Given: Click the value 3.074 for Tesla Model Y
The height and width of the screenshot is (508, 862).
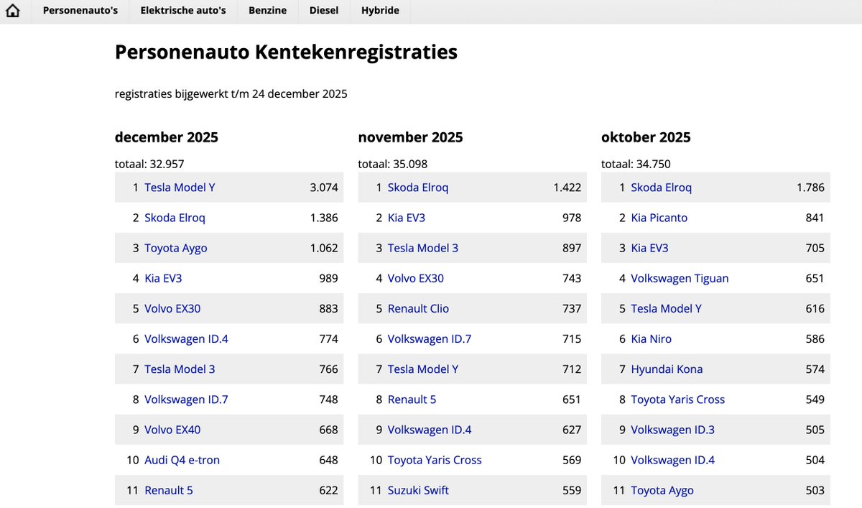Looking at the screenshot, I should [x=324, y=188].
